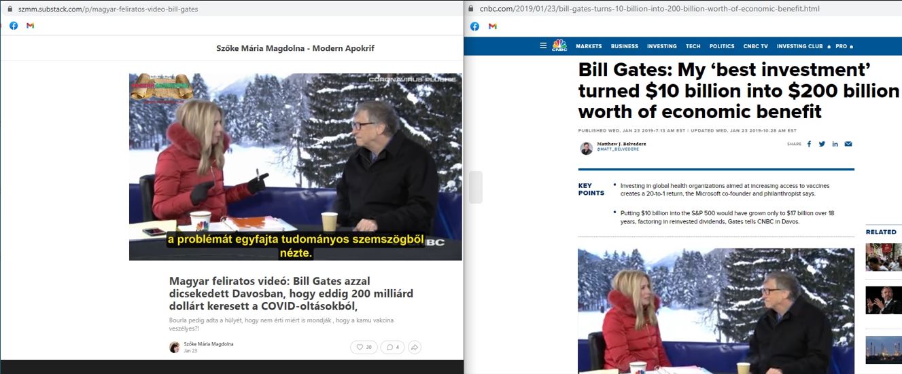Share CNBC article on Facebook
The width and height of the screenshot is (902, 374).
point(809,144)
